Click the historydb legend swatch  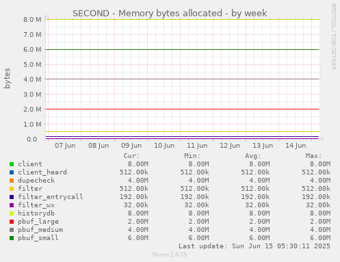point(12,213)
